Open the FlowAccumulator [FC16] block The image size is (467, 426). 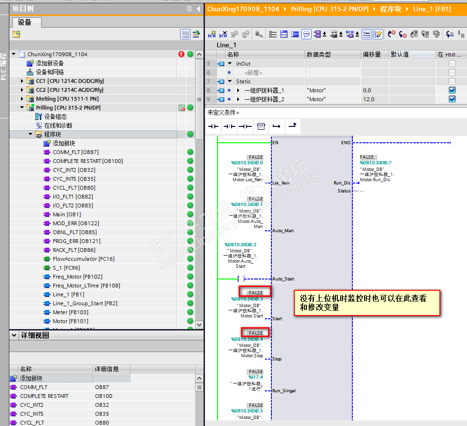[x=84, y=259]
